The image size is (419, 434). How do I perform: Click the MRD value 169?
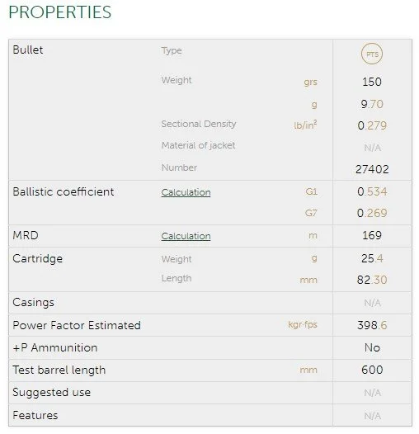[x=372, y=235]
